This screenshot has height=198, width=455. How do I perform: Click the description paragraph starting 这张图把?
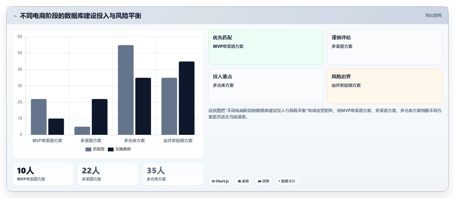point(325,114)
